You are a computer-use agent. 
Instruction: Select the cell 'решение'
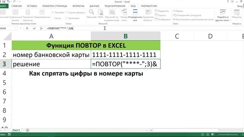[x=51, y=64]
